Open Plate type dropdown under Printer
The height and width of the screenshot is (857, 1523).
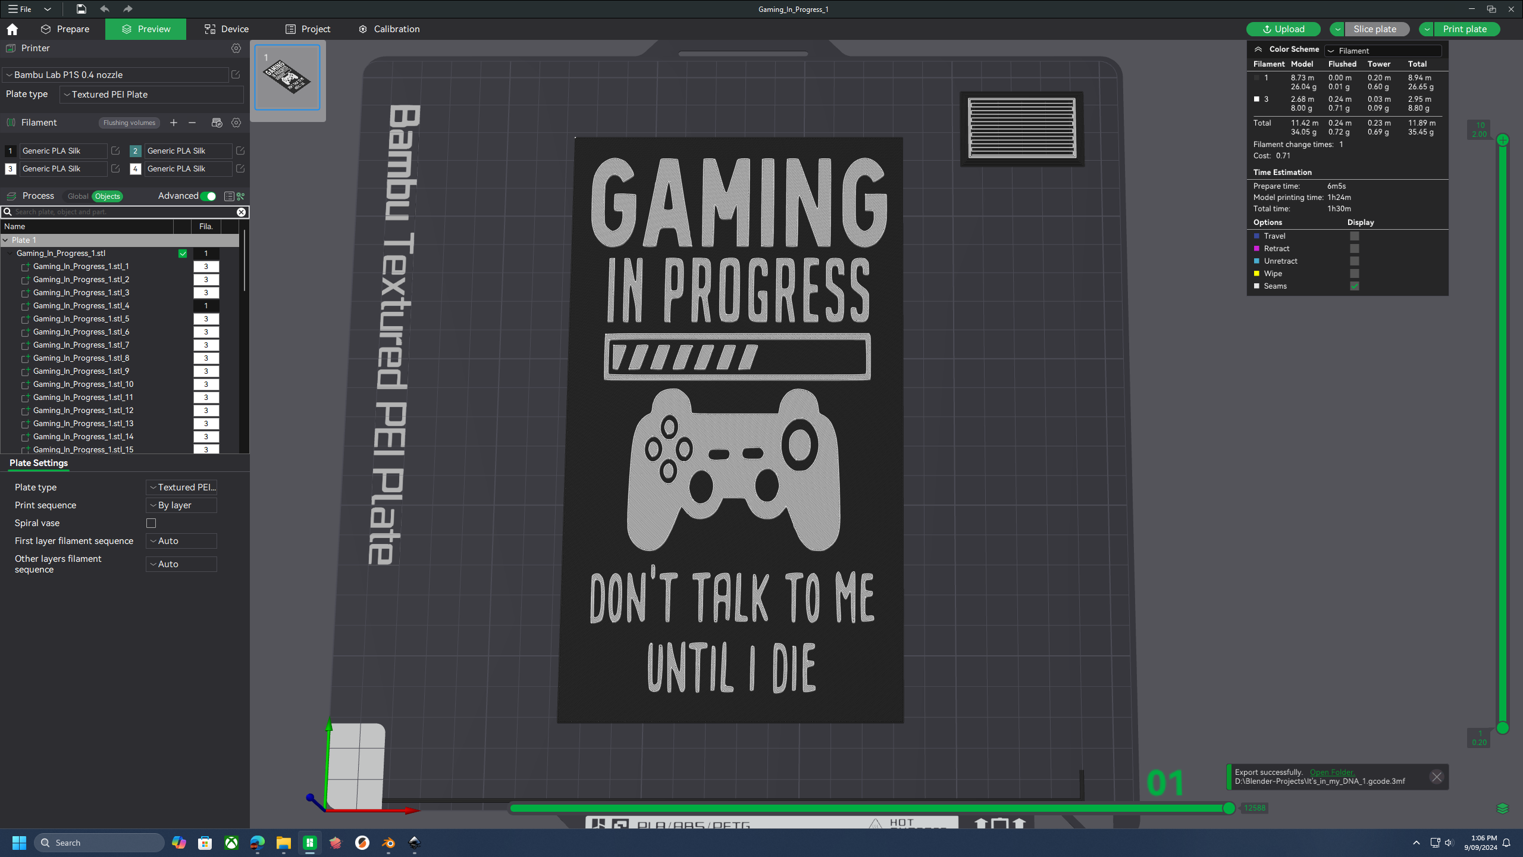(x=152, y=95)
